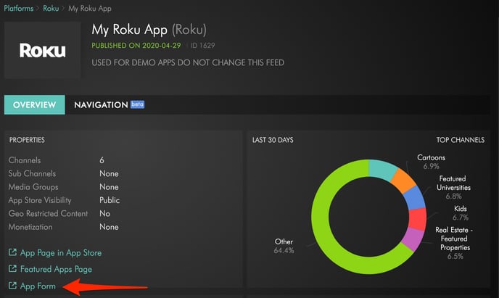
Task: Click the beta badge next to Navigation
Action: pyautogui.click(x=138, y=104)
